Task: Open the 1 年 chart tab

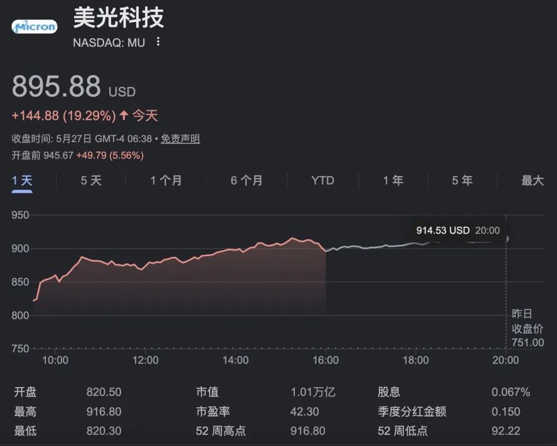Action: 393,180
